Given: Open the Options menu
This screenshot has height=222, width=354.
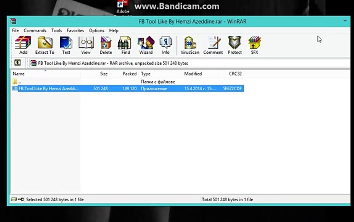Looking at the screenshot, I should (97, 31).
